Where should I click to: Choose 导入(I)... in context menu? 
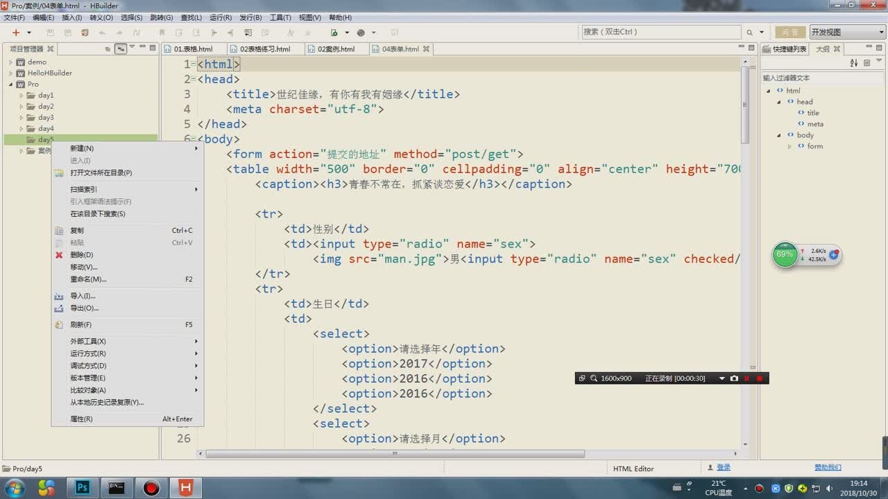click(x=128, y=296)
